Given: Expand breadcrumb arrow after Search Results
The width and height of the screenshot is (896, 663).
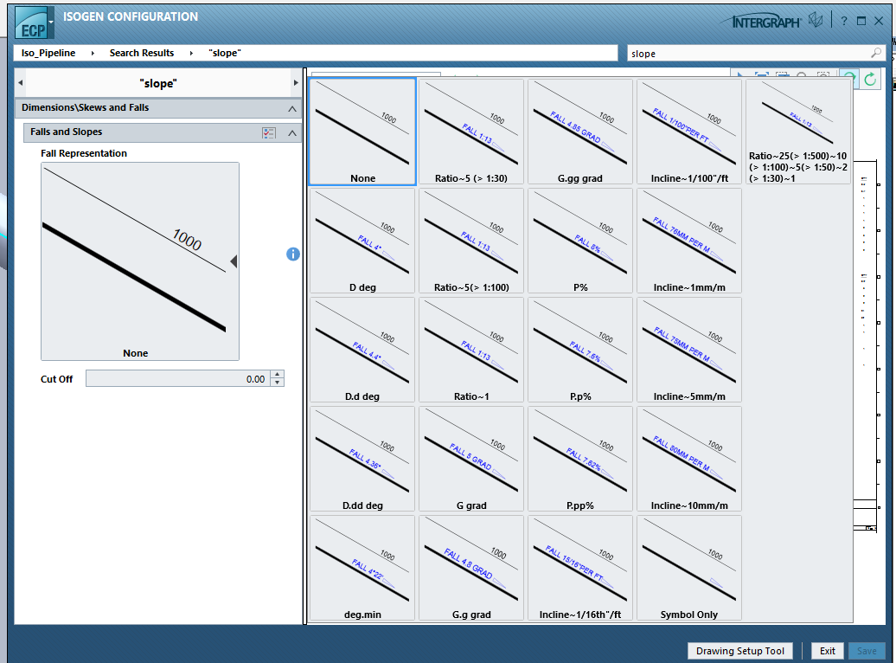Looking at the screenshot, I should pos(191,53).
